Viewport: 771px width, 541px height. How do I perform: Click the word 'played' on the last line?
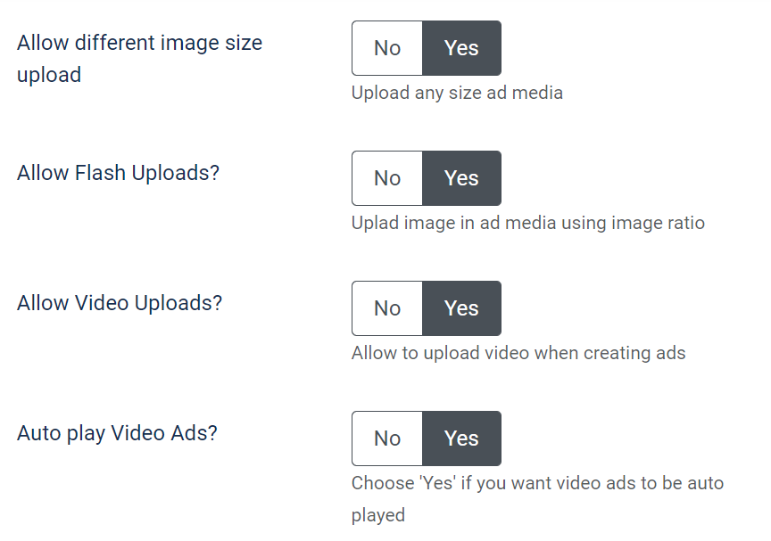378,515
